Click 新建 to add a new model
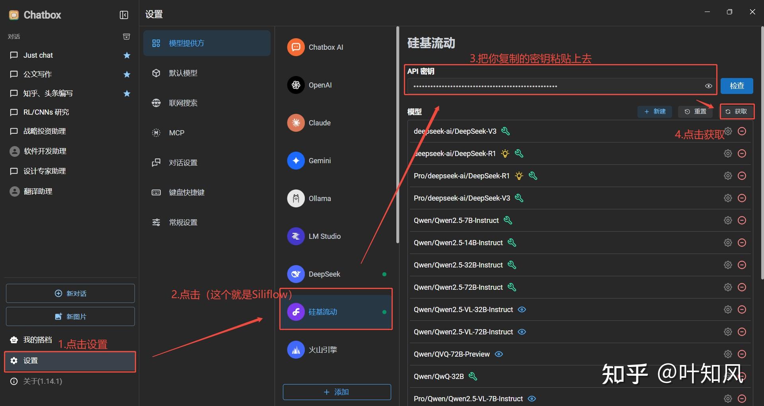Viewport: 764px width, 406px height. (x=655, y=111)
